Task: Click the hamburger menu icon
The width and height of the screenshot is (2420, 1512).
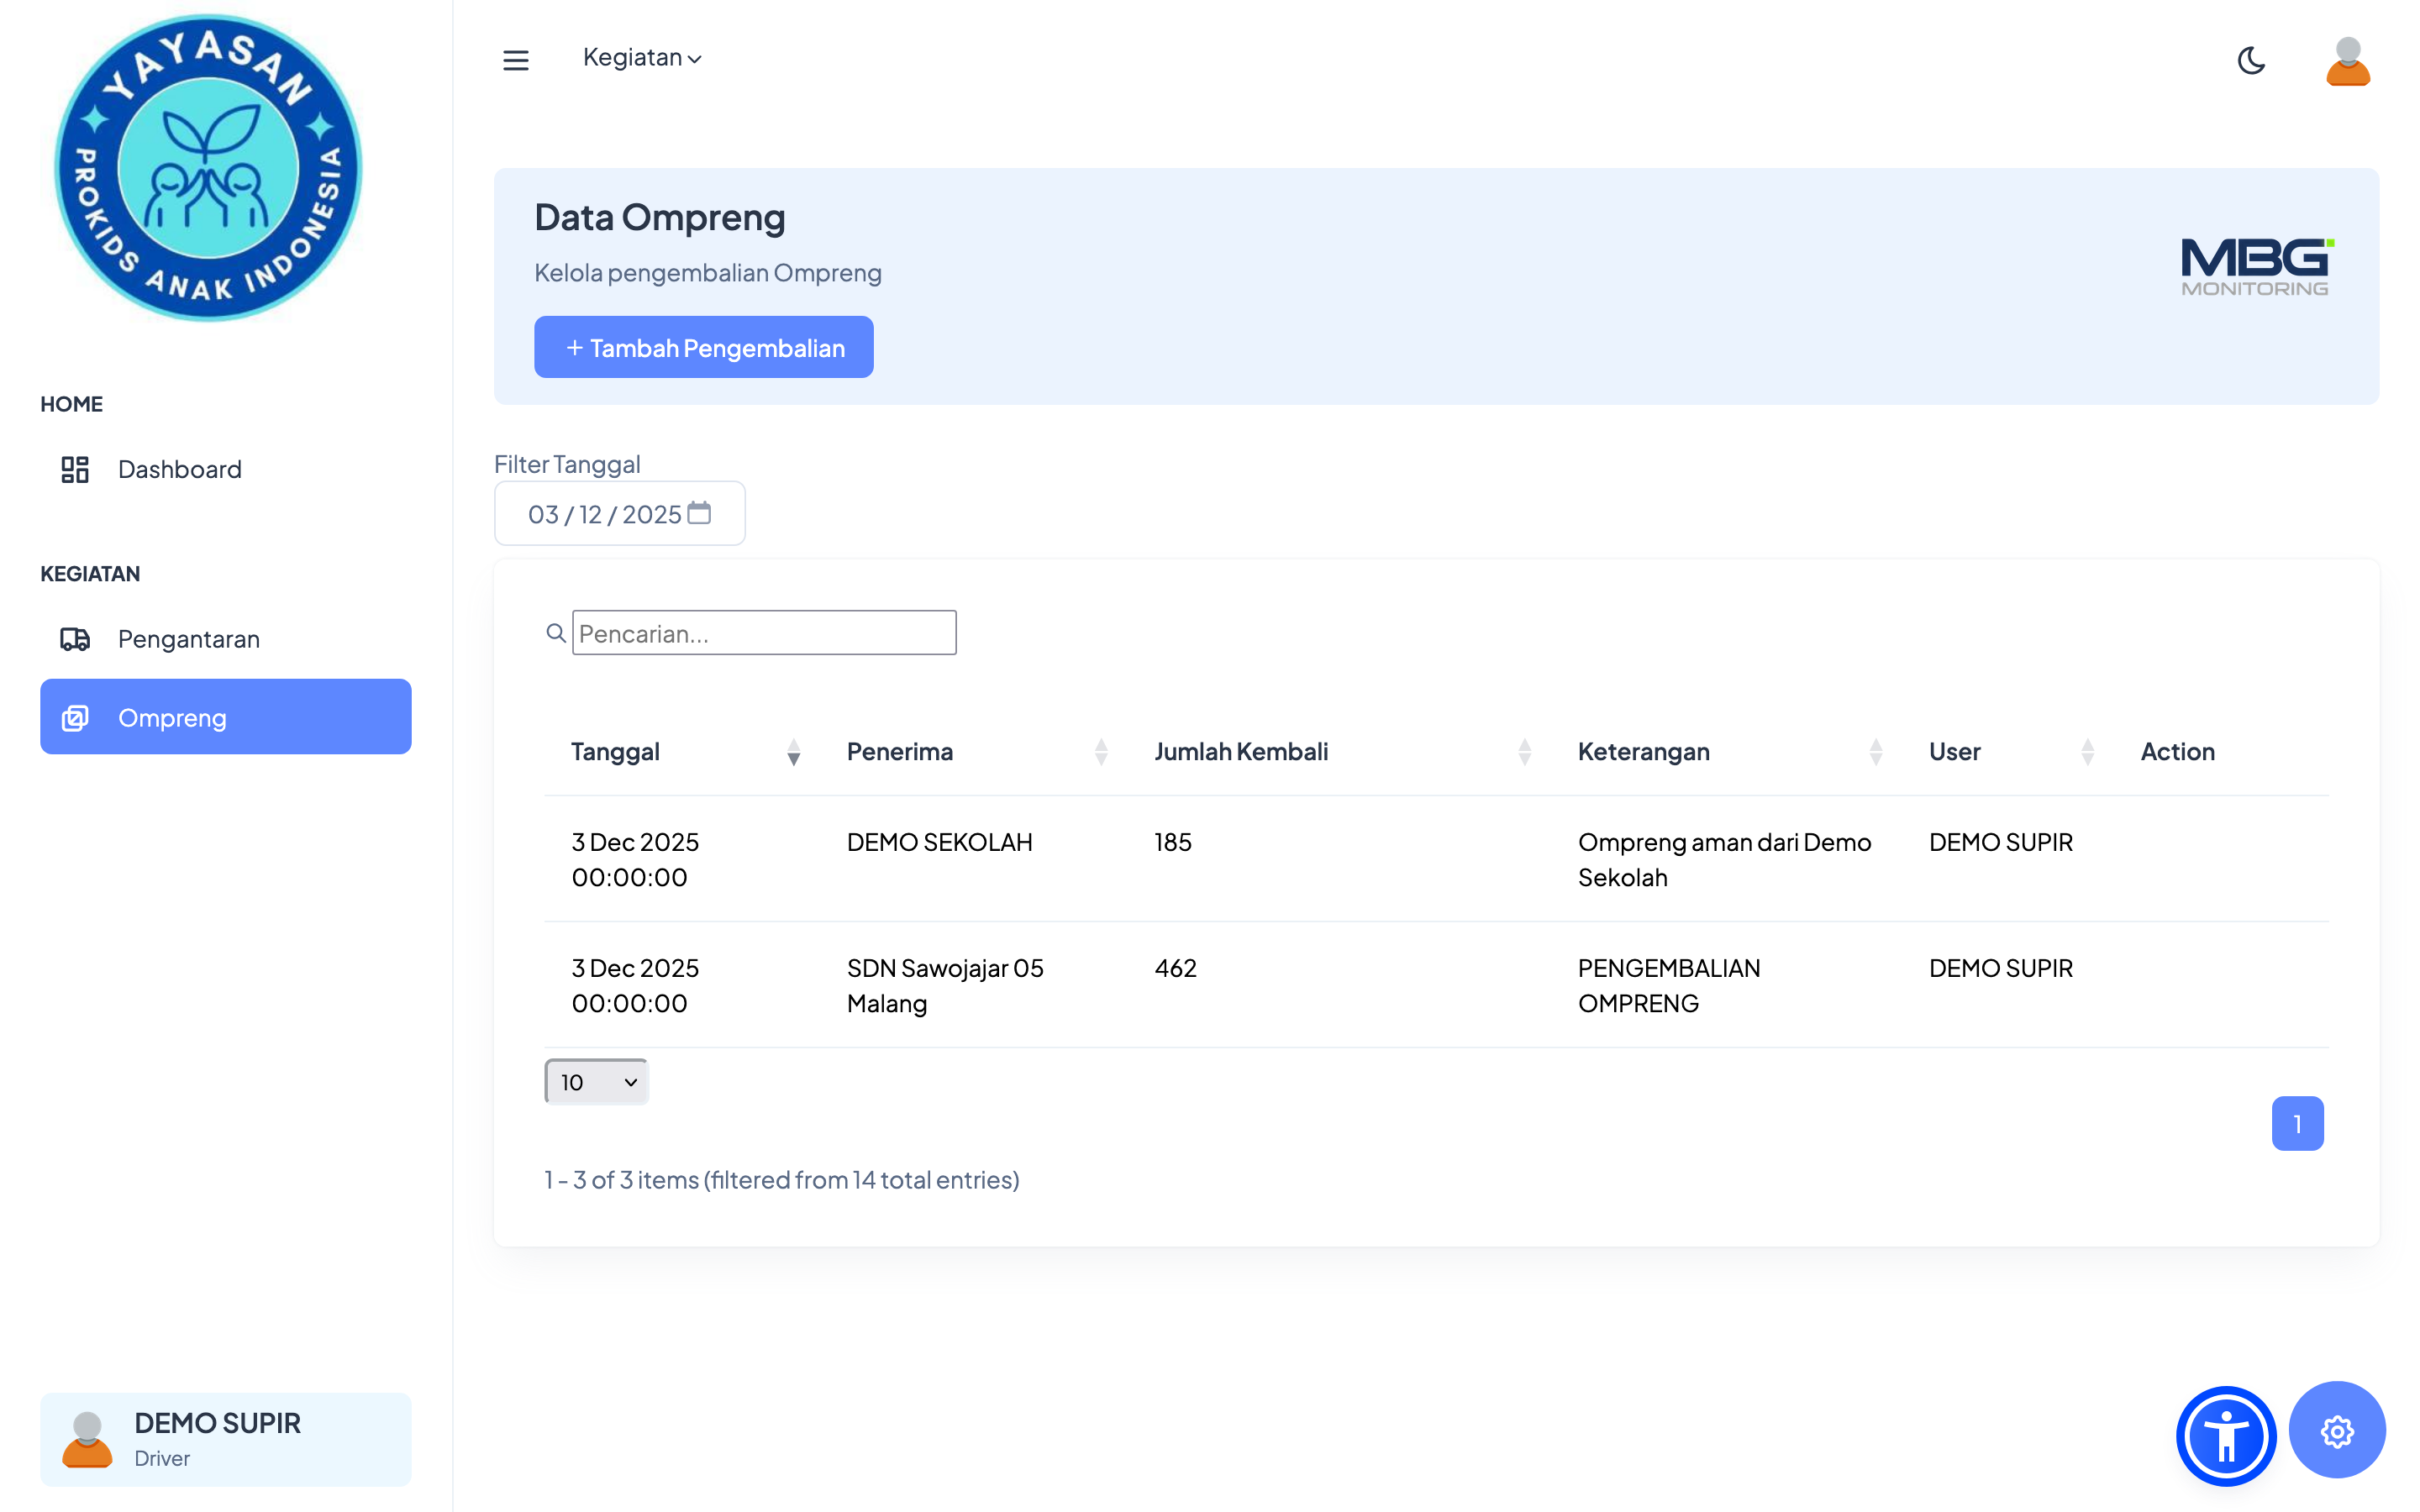Action: 515,60
